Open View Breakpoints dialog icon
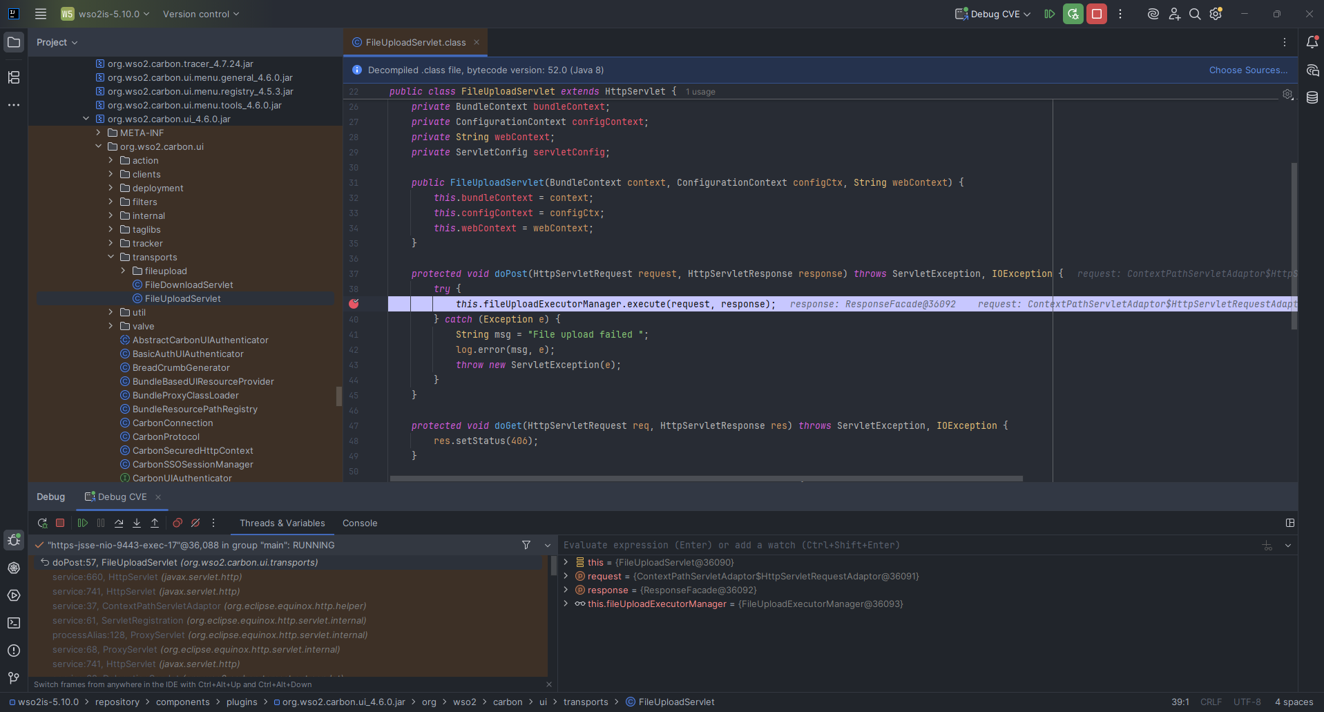Image resolution: width=1324 pixels, height=712 pixels. [178, 523]
